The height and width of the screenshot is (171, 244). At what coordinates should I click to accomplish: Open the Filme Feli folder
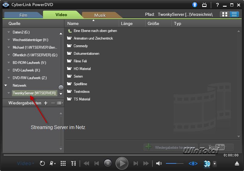click(x=77, y=61)
